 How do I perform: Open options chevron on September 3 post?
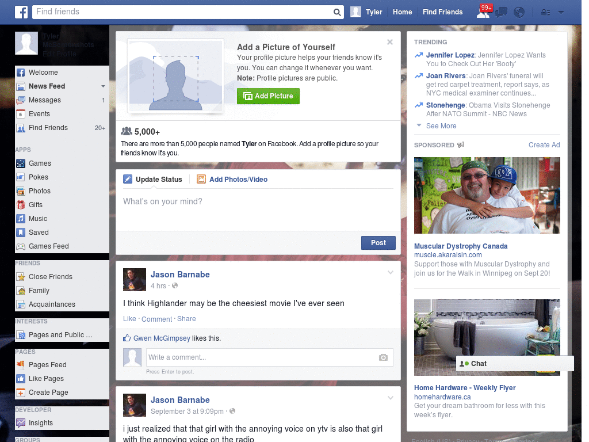pyautogui.click(x=391, y=398)
